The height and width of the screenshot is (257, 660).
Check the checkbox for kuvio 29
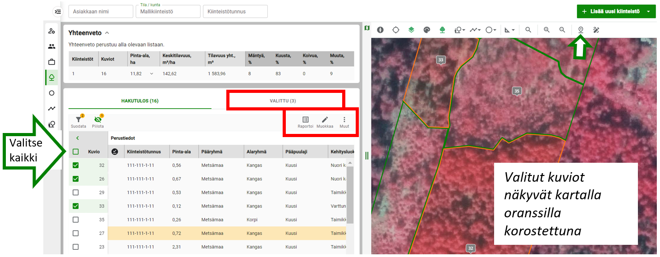point(76,193)
